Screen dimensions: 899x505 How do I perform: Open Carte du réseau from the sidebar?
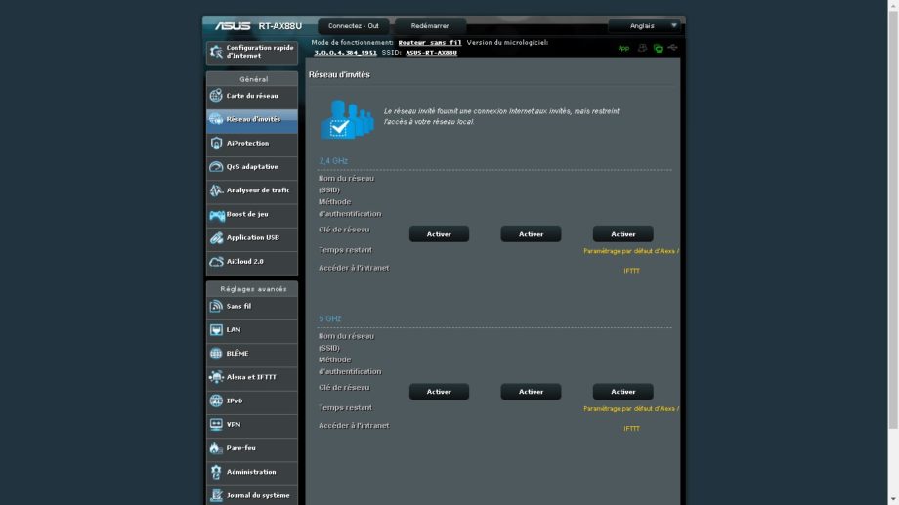pyautogui.click(x=251, y=96)
